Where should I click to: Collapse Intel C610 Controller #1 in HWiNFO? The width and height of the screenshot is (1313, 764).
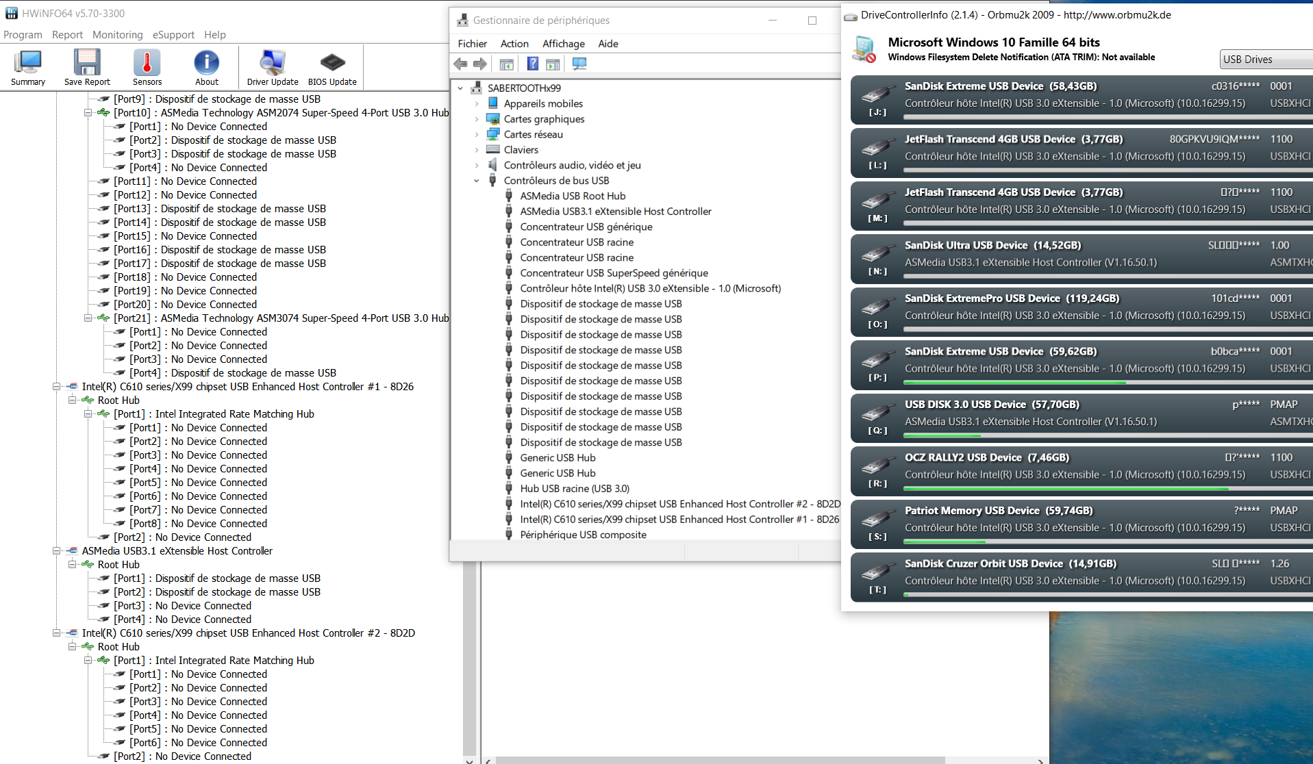point(56,387)
